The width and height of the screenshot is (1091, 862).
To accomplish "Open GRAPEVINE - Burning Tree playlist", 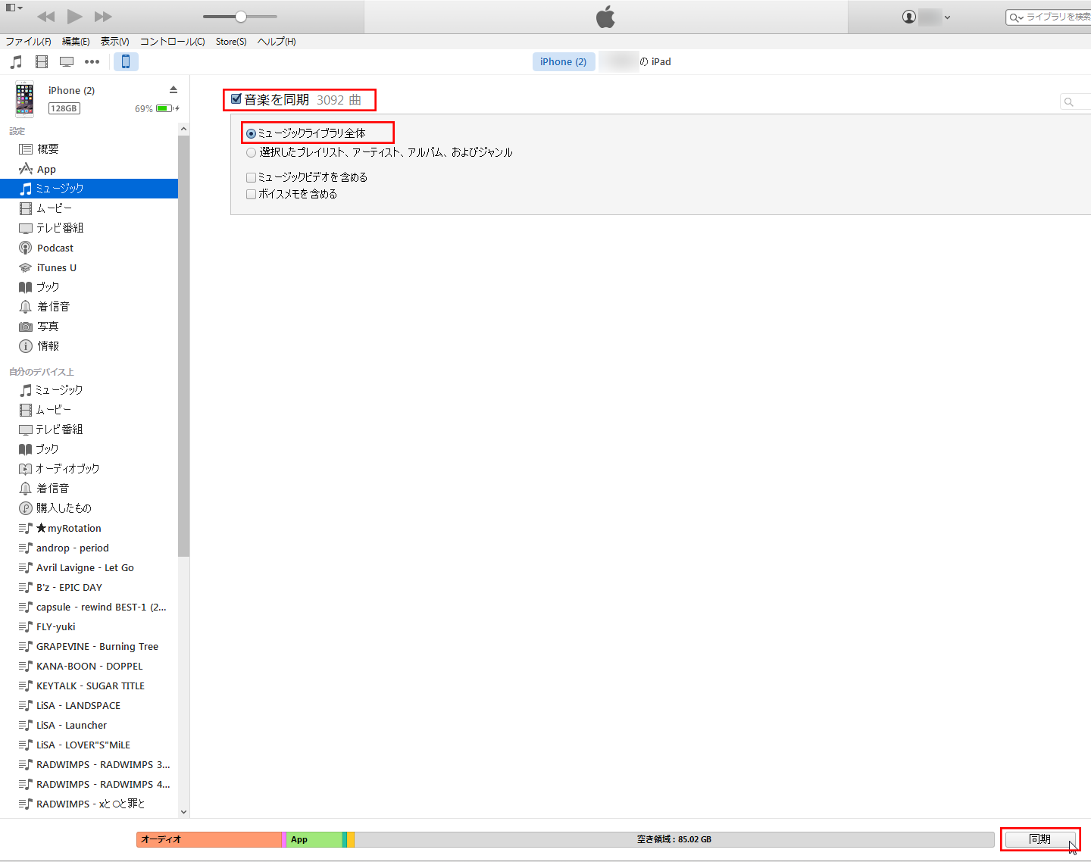I will pos(89,646).
